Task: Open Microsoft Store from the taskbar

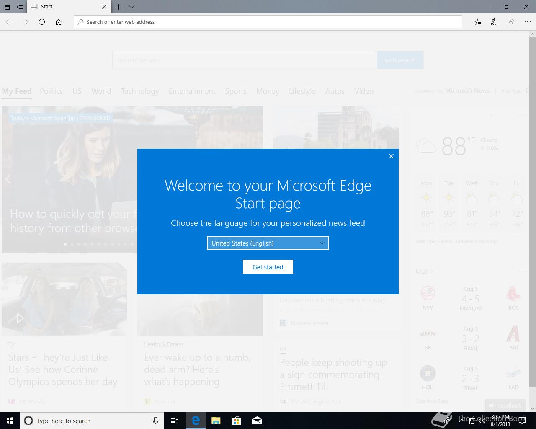Action: [x=236, y=421]
